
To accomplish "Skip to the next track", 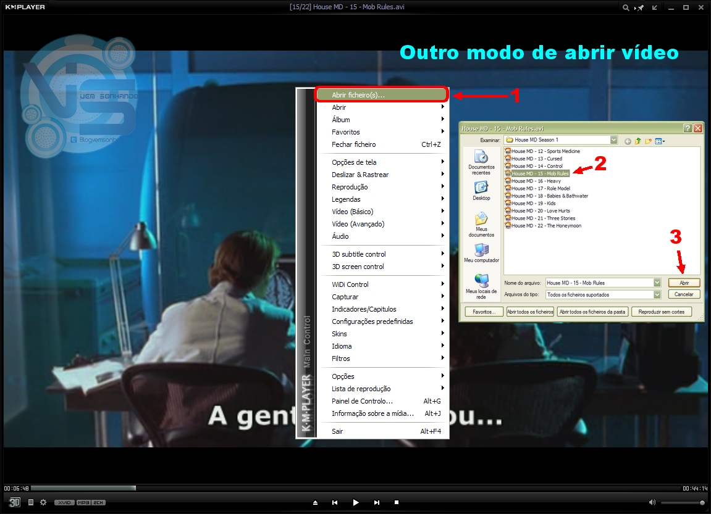I will pos(376,502).
